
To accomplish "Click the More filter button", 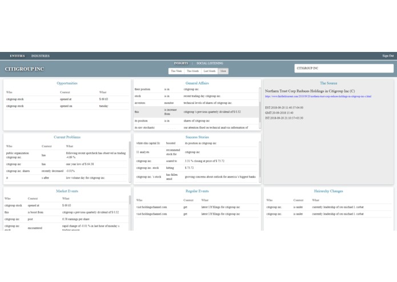I will 223,71.
